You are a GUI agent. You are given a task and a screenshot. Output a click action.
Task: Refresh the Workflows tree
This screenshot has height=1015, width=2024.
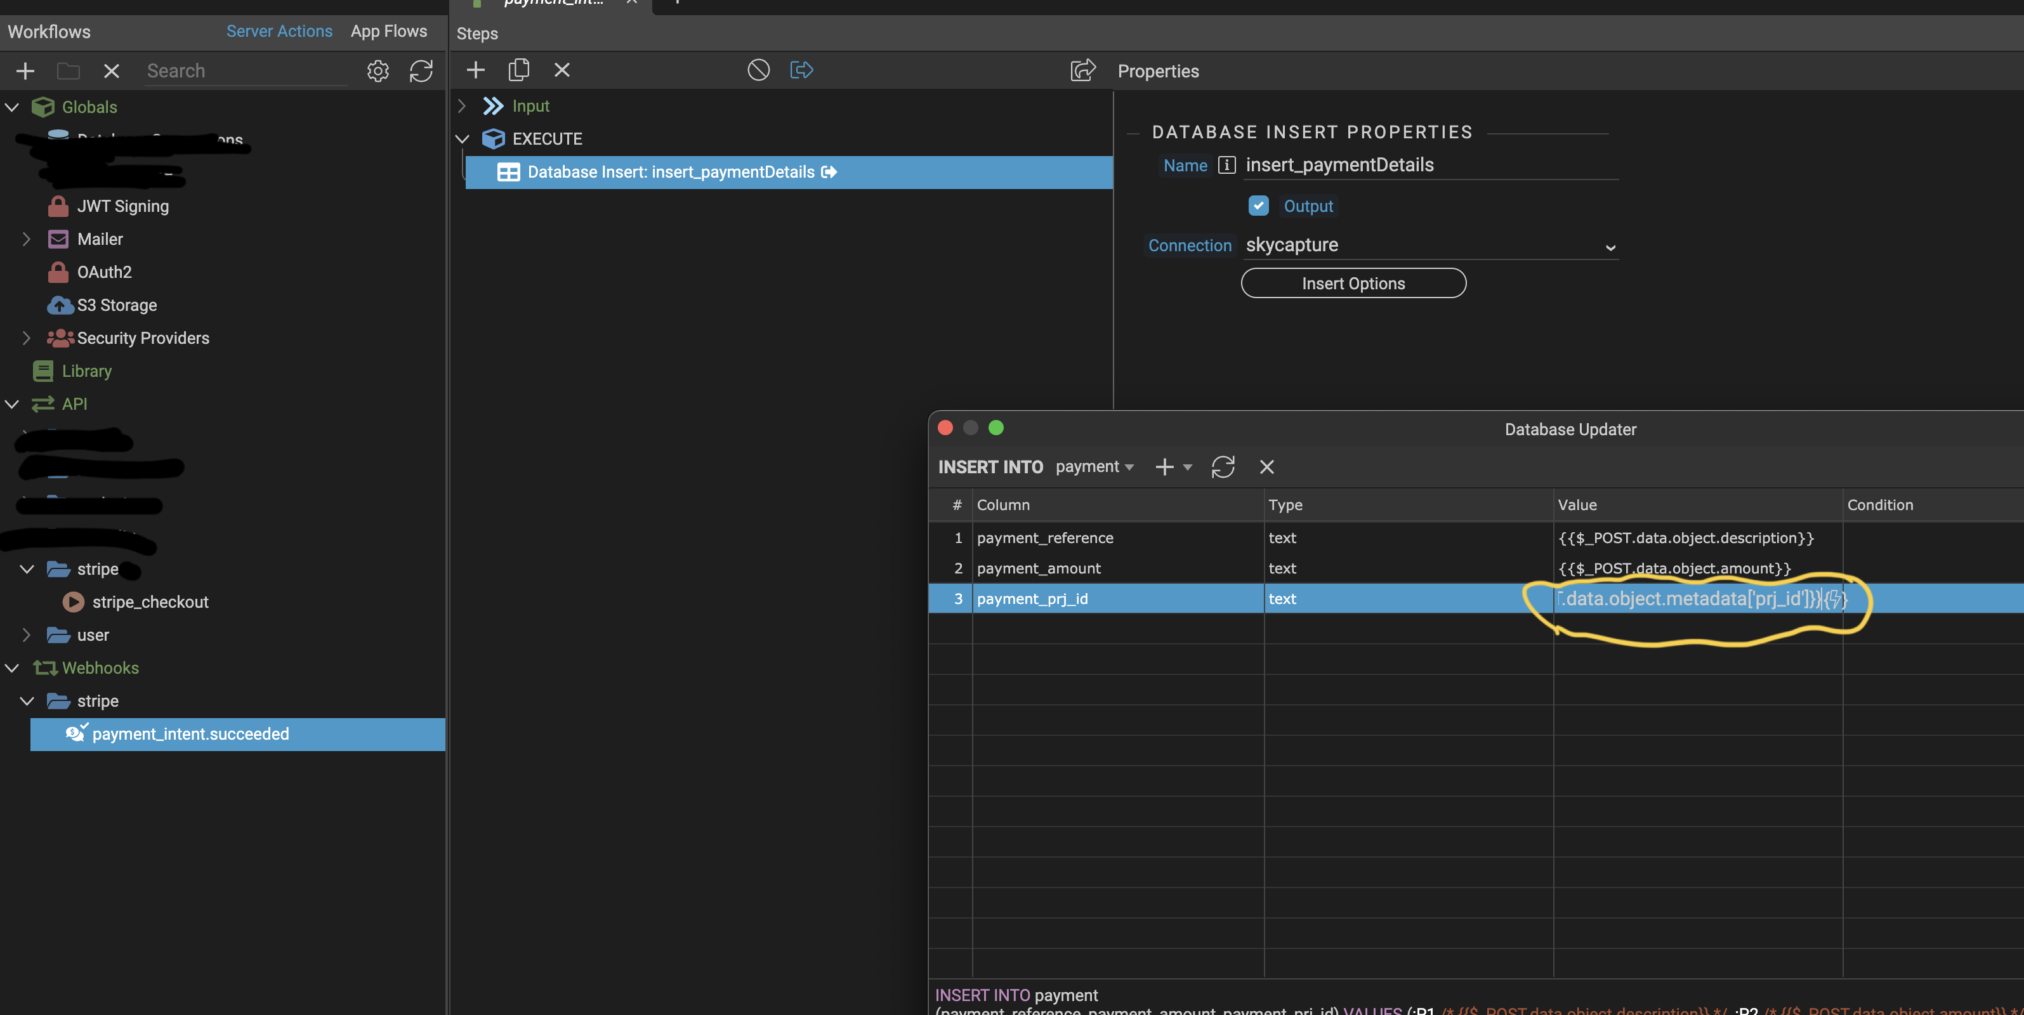(421, 70)
